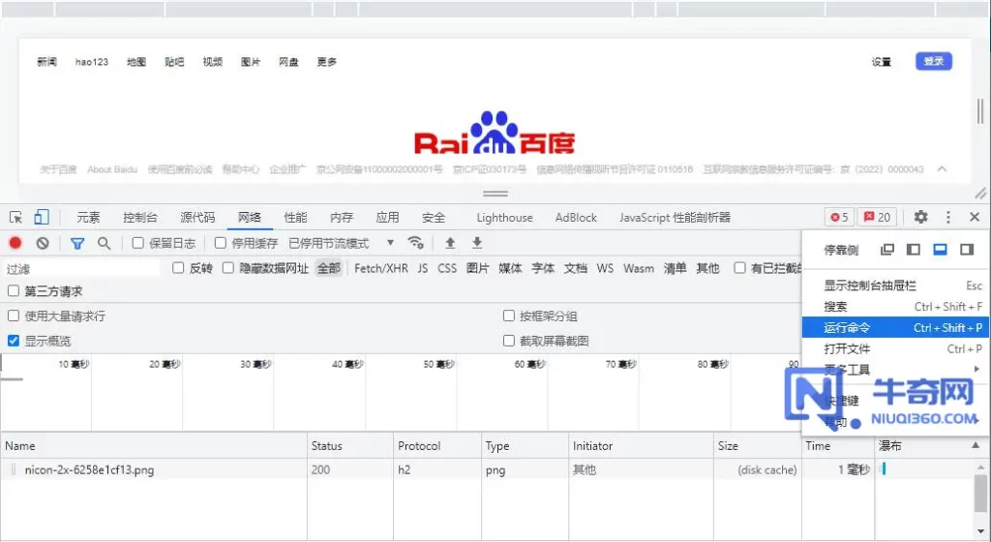Switch to the 源代码 tab
991x542 pixels.
tap(197, 218)
